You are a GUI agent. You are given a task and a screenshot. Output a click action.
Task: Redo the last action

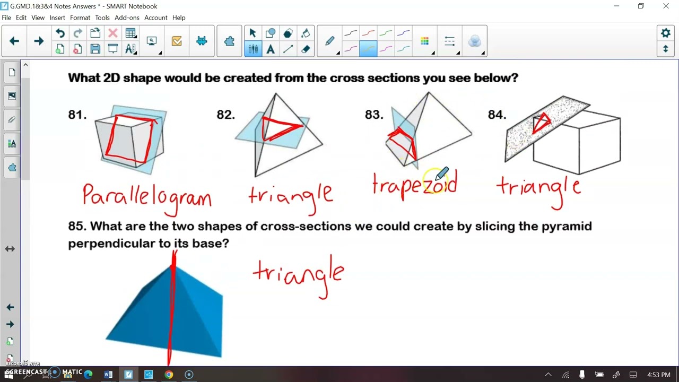click(x=77, y=33)
